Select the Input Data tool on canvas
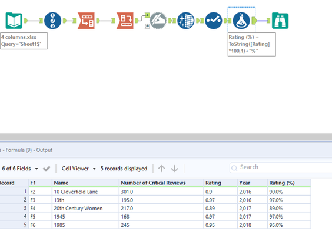332x241 pixels. (14, 21)
